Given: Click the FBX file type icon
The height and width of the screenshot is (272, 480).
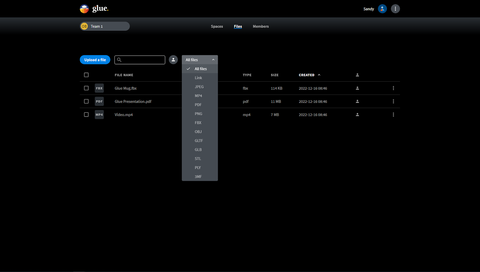Looking at the screenshot, I should pos(99,88).
